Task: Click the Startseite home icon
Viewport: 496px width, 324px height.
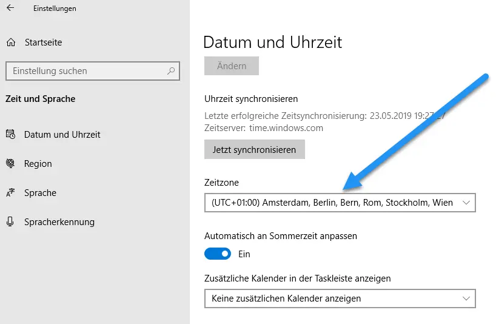Action: pyautogui.click(x=10, y=42)
